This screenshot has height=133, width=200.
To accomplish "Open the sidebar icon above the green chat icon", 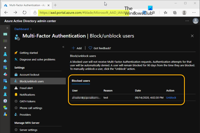I will 5,101.
